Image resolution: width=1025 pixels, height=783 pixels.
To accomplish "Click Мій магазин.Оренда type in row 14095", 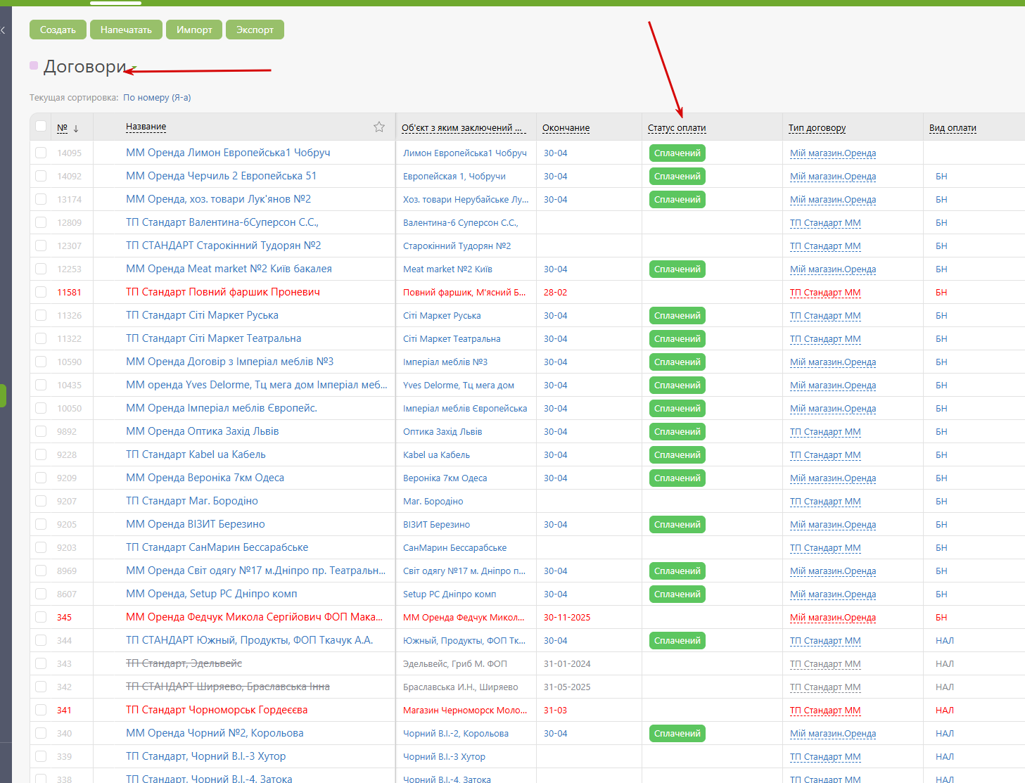I will point(833,153).
